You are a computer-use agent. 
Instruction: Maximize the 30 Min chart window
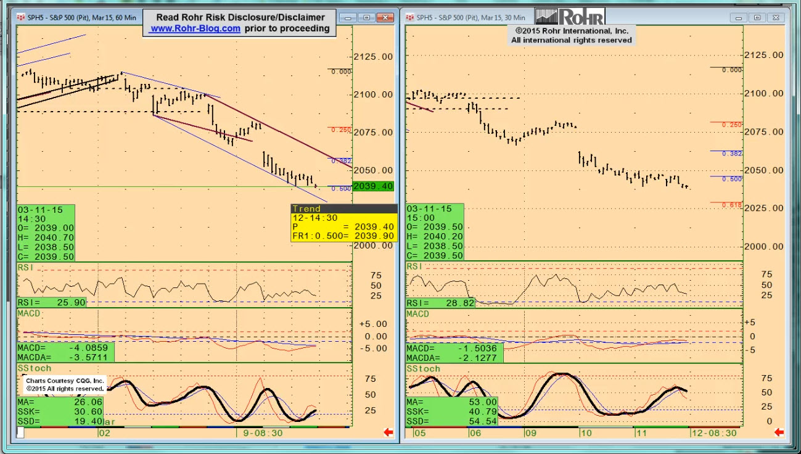point(757,18)
